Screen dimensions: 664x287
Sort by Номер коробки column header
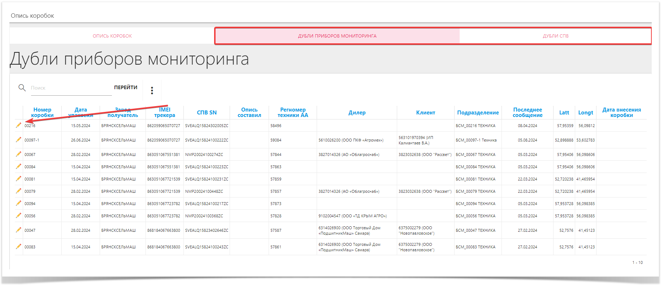[x=42, y=112]
